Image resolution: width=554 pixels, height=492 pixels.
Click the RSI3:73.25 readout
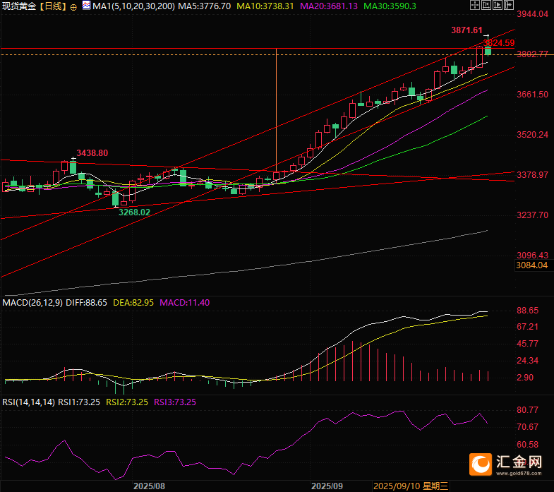click(175, 402)
